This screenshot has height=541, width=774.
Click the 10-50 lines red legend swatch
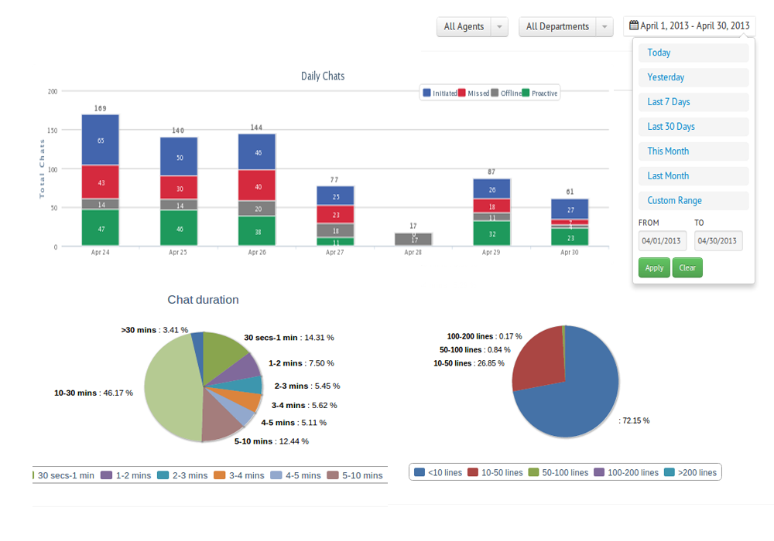pyautogui.click(x=473, y=472)
